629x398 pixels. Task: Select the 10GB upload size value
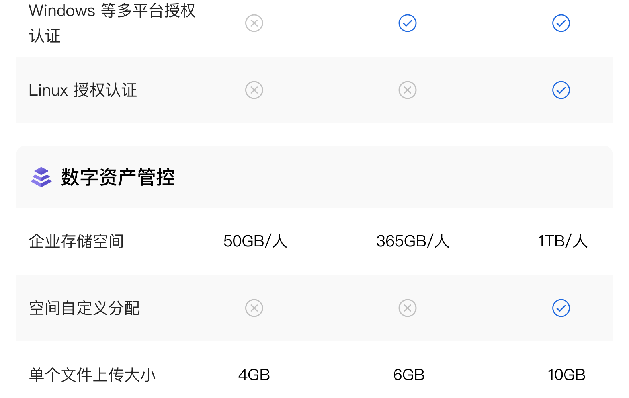[566, 375]
